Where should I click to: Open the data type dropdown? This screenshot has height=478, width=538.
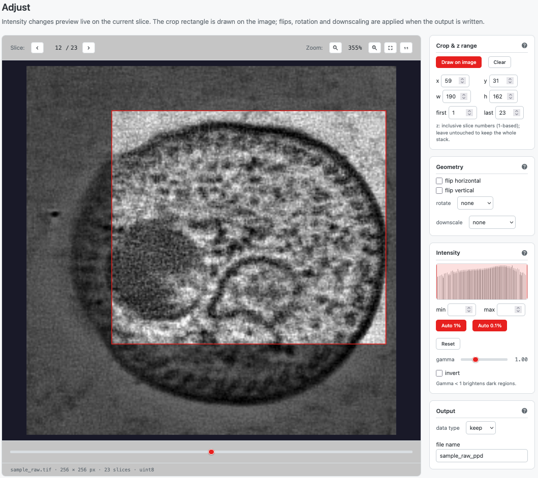tap(481, 428)
